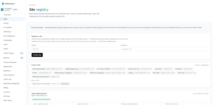Click the 'LAST BOT VISIT' column label
This screenshot has height=105, width=213.
point(83,104)
